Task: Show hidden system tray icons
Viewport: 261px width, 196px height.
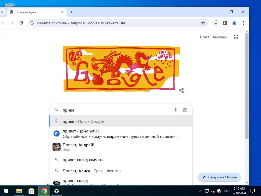Action: click(201, 191)
